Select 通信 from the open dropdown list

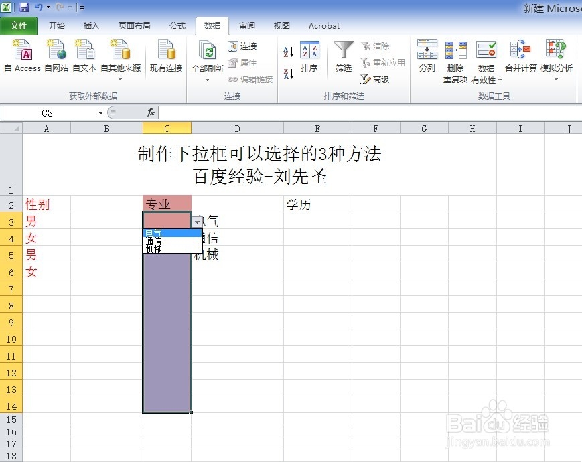point(154,240)
